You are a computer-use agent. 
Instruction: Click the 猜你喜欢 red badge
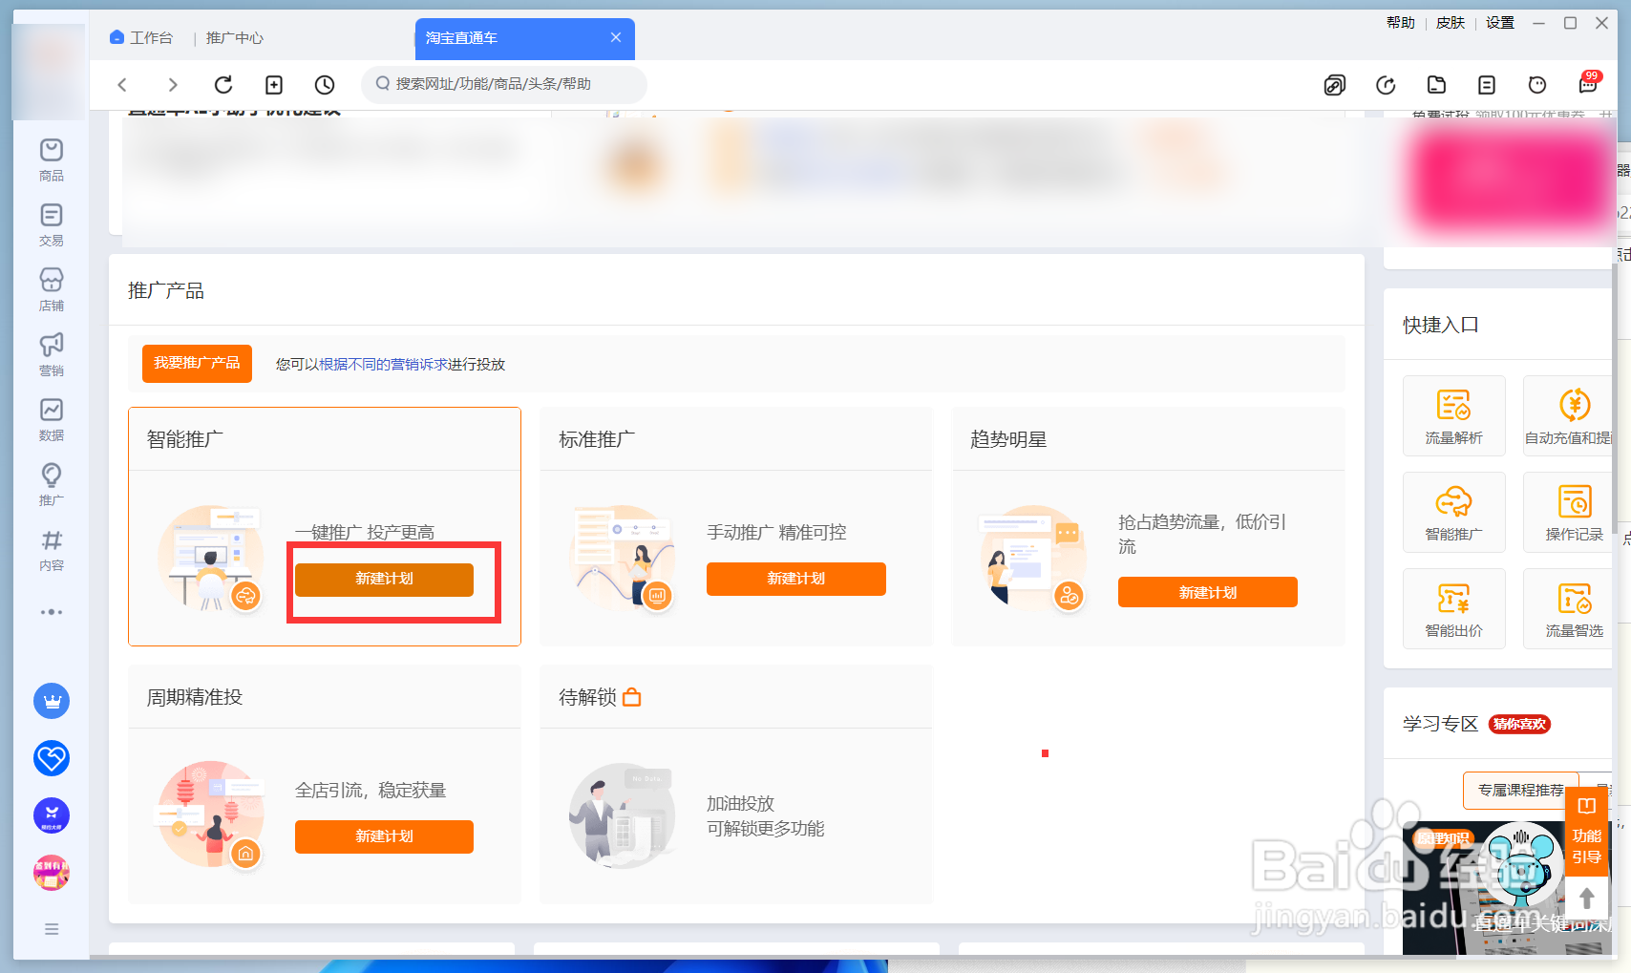click(1519, 724)
